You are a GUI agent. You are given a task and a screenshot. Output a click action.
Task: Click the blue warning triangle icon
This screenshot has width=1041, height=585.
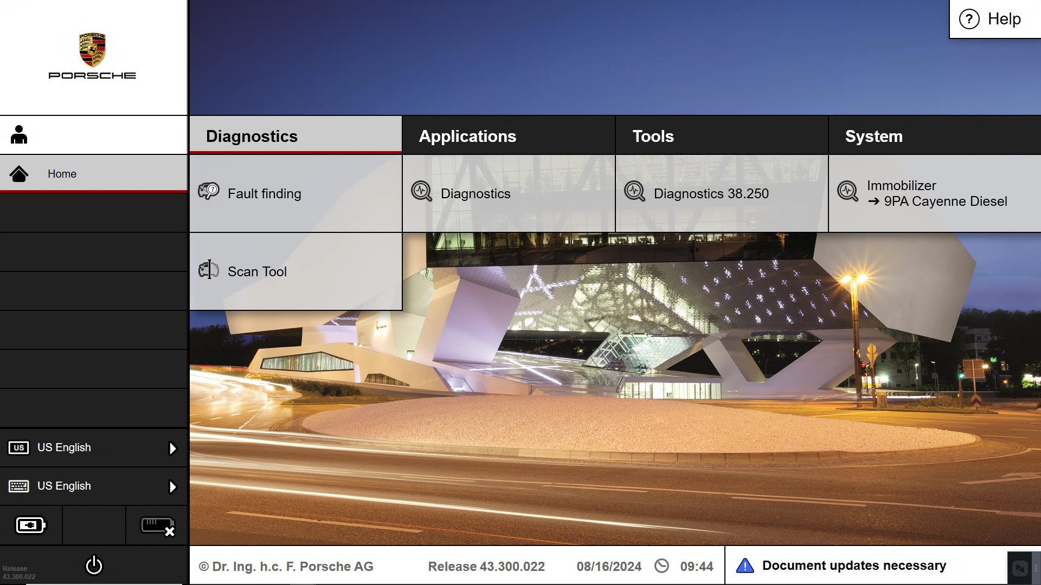(x=745, y=565)
